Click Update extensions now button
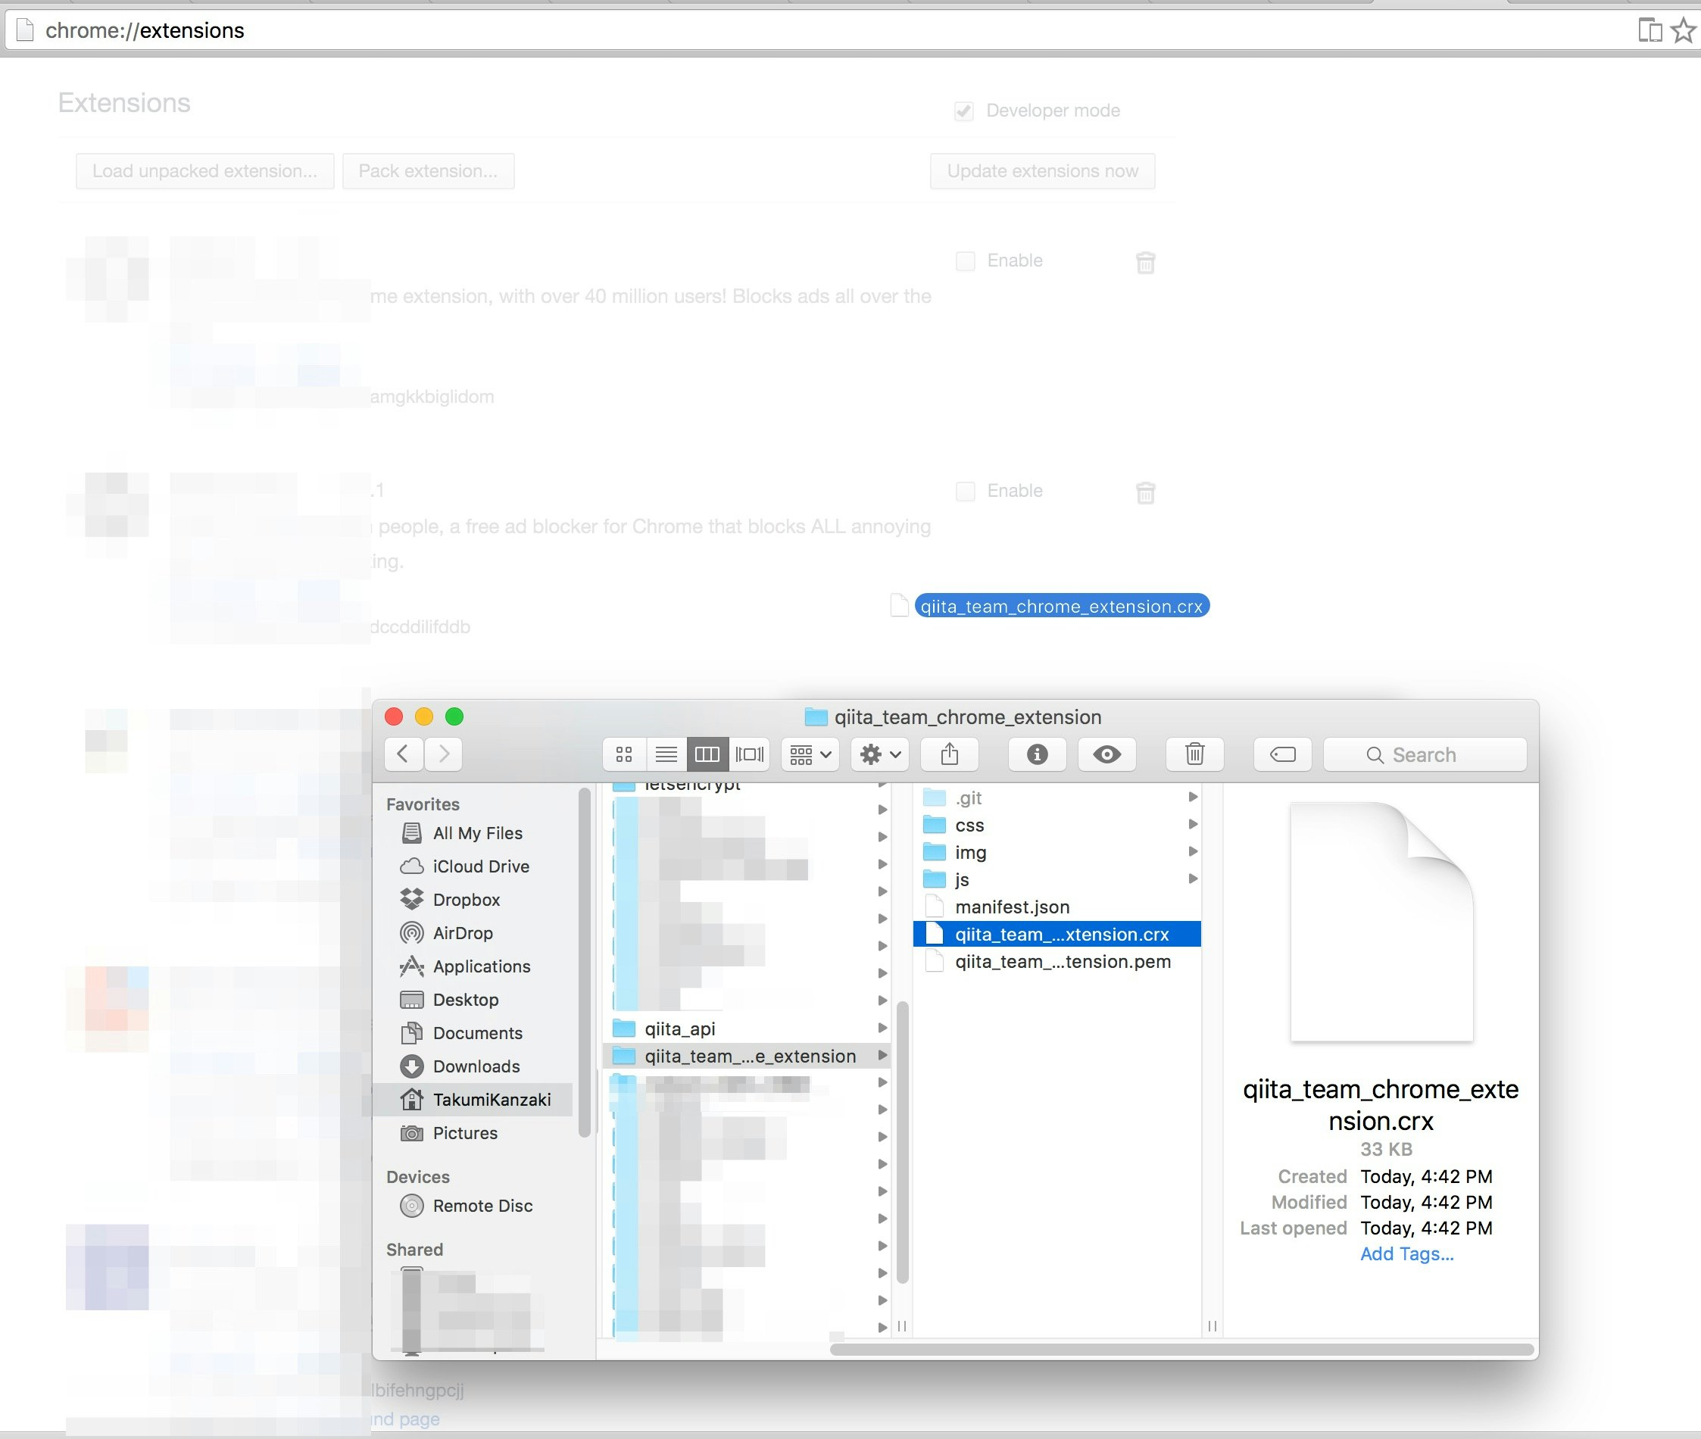The height and width of the screenshot is (1439, 1701). pos(1043,171)
